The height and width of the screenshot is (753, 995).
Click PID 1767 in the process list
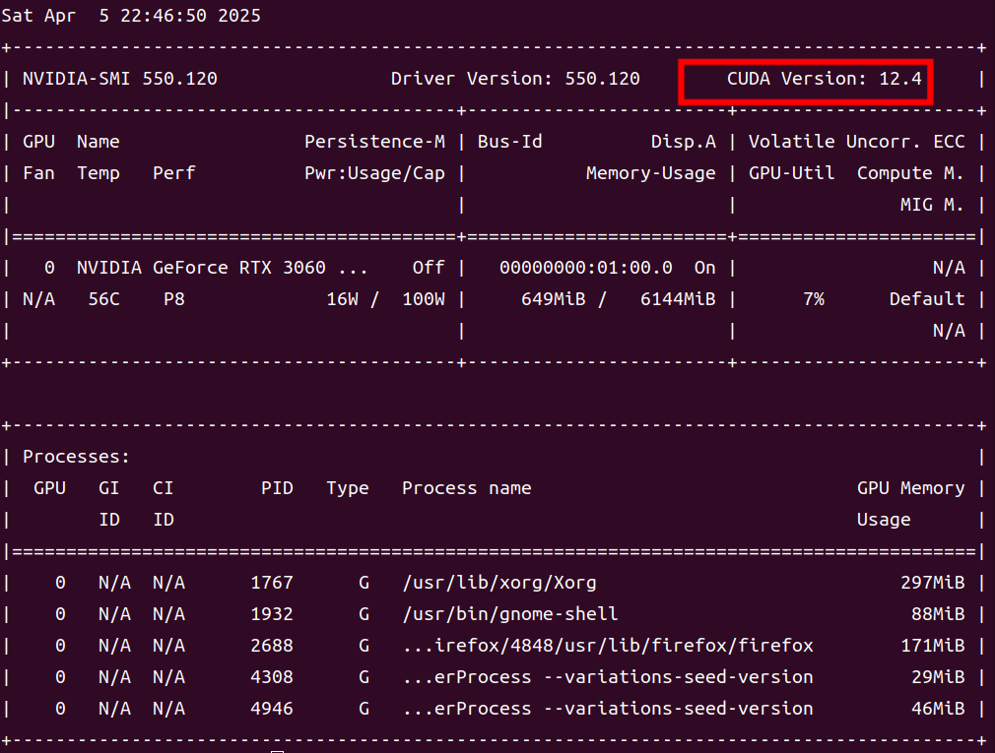(272, 583)
